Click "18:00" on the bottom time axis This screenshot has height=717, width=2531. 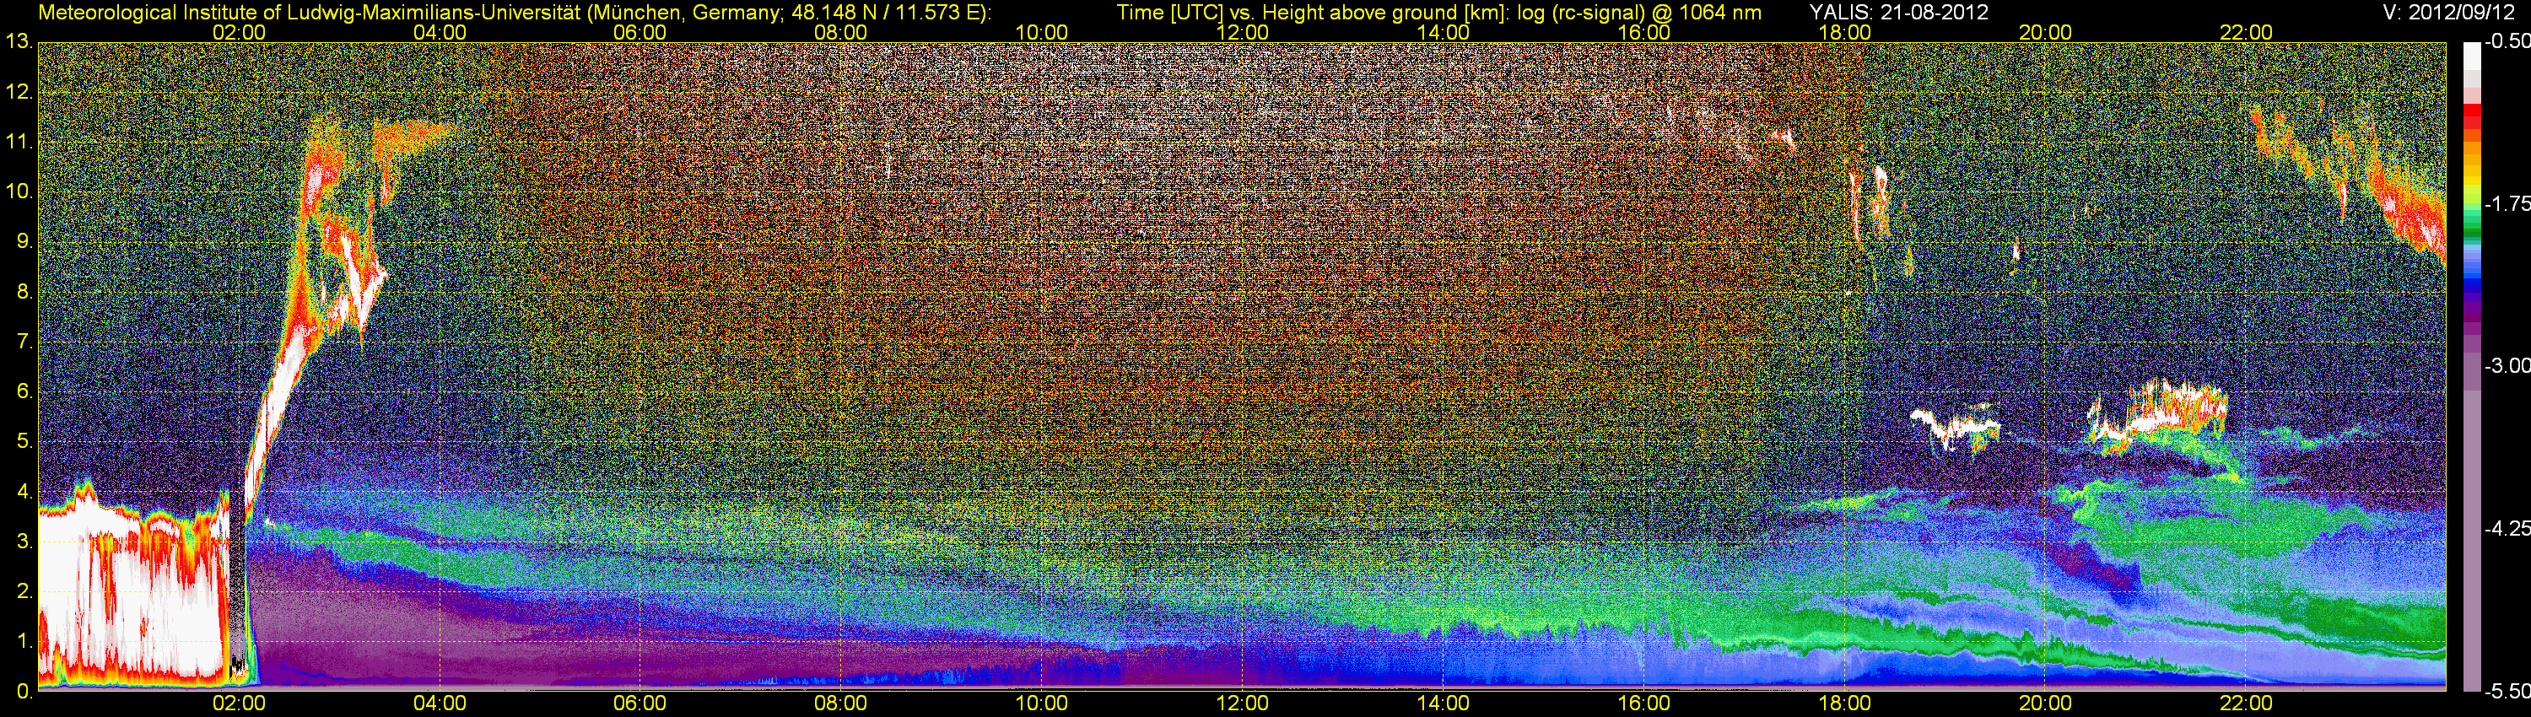point(1844,704)
